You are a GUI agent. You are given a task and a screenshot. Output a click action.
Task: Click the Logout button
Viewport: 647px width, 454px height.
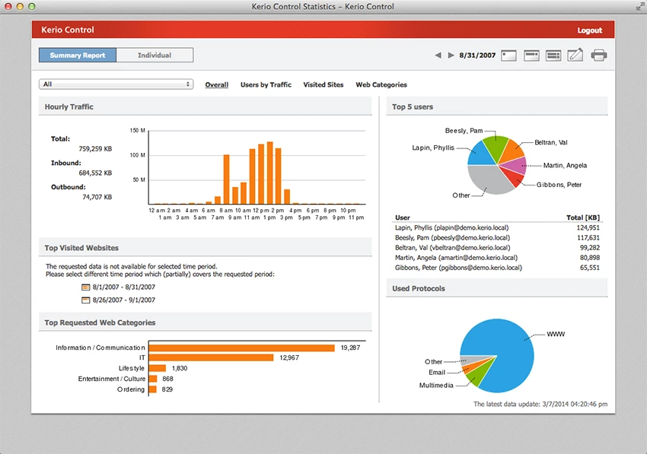pos(589,29)
